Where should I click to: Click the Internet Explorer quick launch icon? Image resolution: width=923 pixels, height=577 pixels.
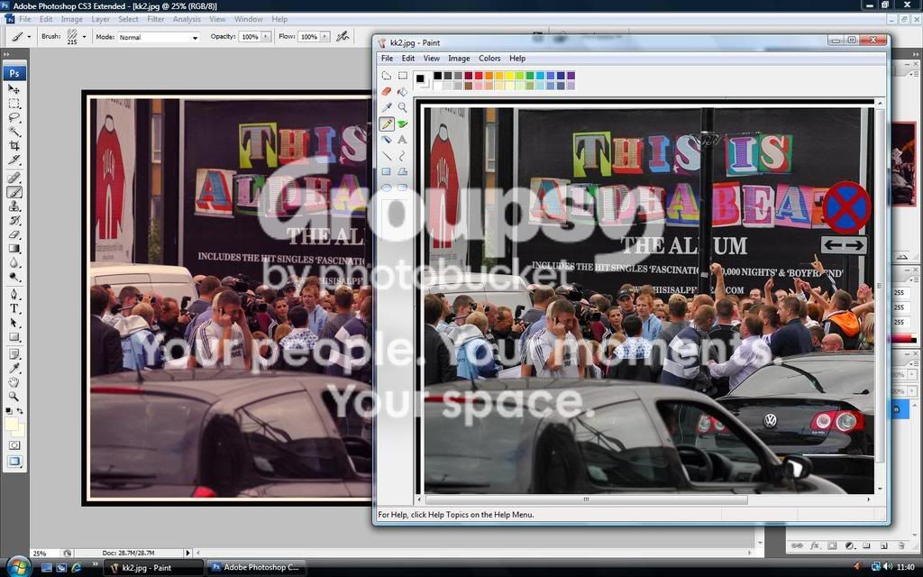[76, 568]
